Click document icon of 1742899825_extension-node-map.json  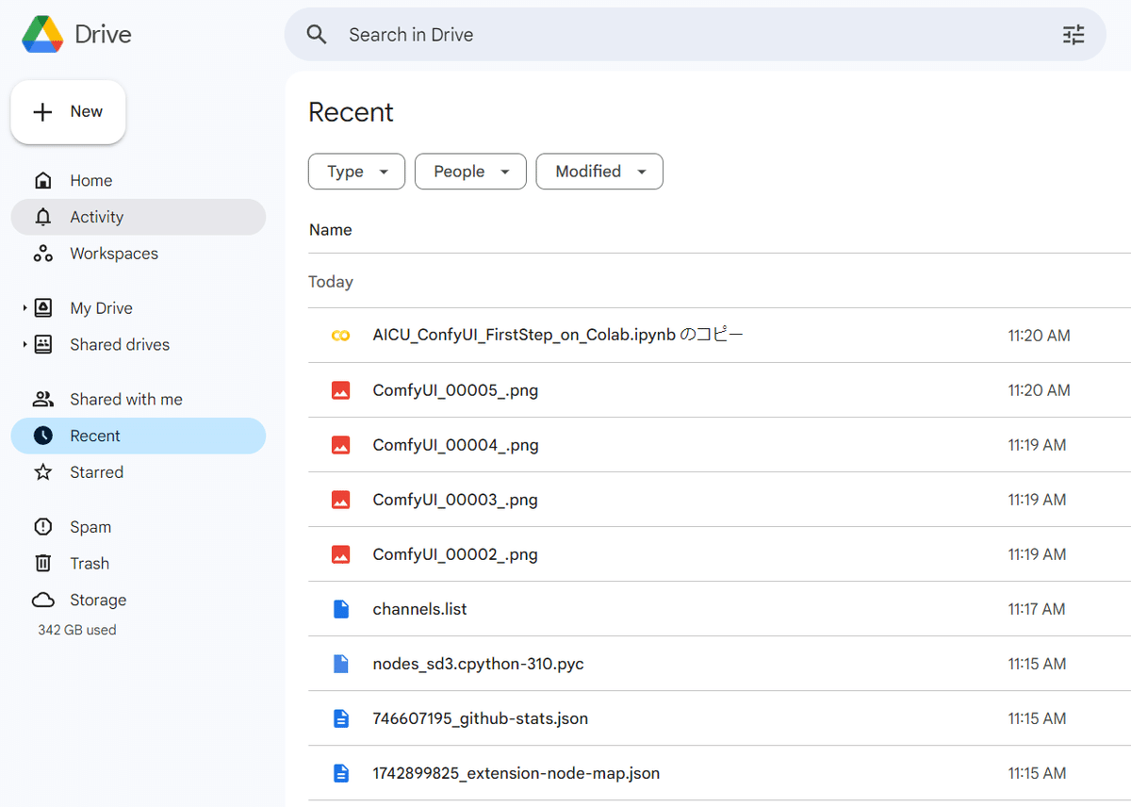[341, 773]
